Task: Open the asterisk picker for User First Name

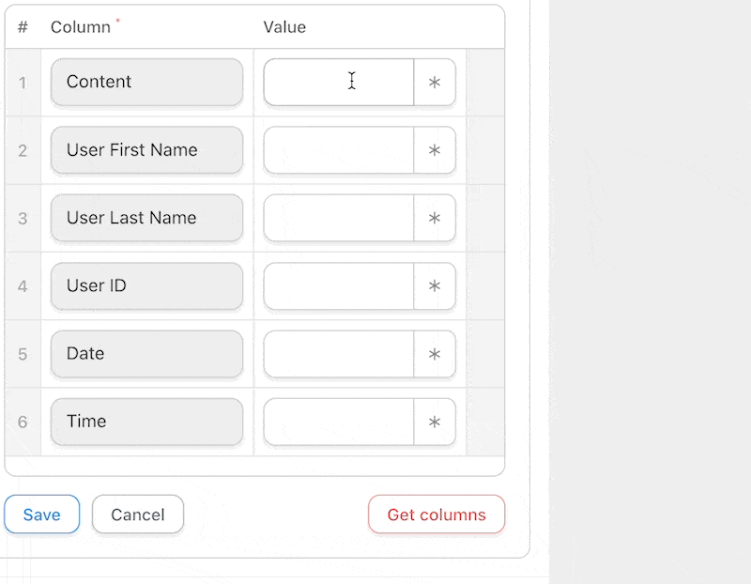Action: (435, 150)
